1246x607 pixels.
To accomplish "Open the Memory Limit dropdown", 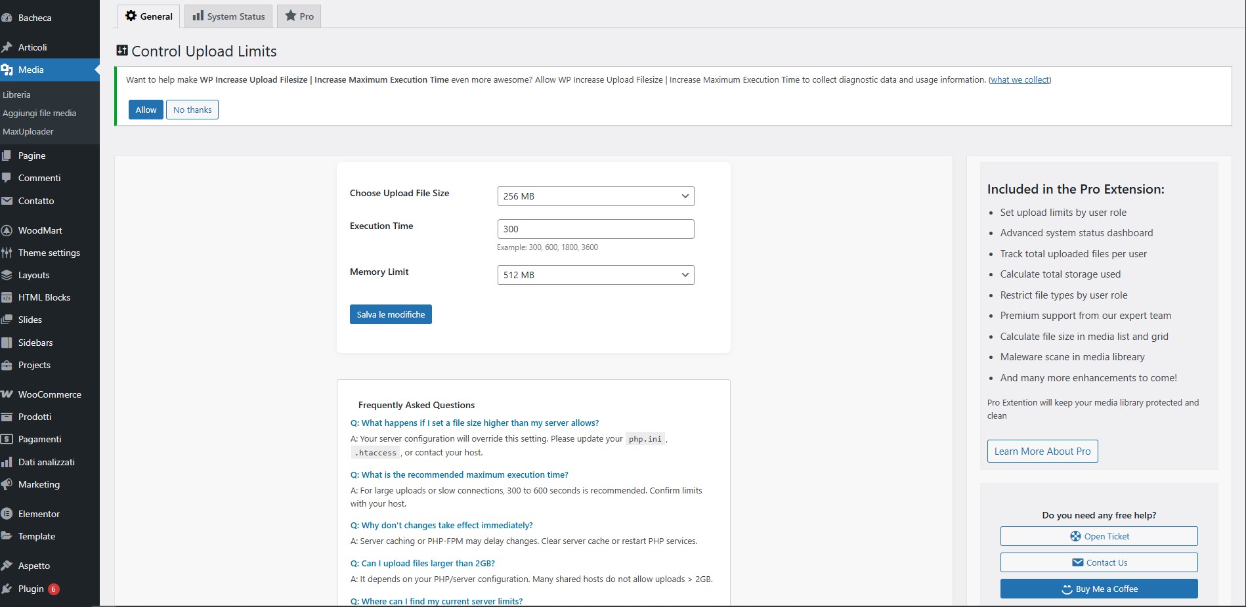I will pos(595,275).
